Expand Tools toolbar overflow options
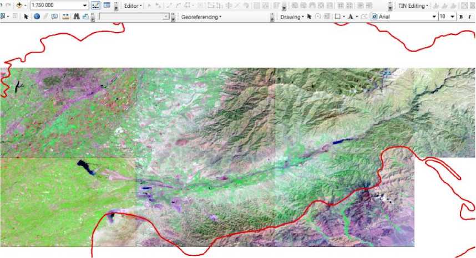Image resolution: width=476 pixels, height=258 pixels. point(93,17)
